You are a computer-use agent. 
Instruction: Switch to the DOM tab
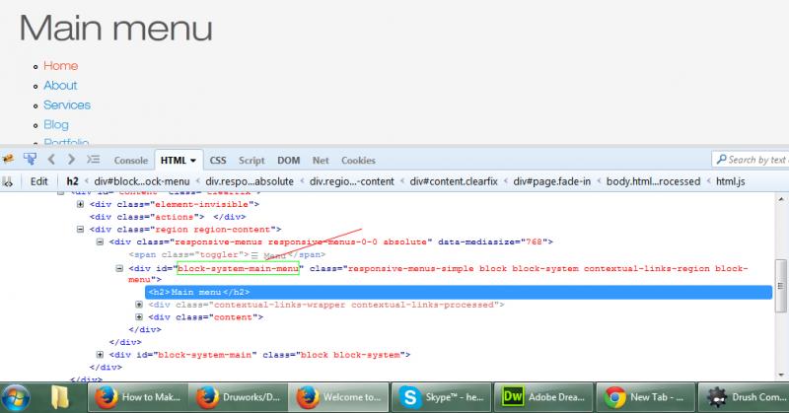pyautogui.click(x=288, y=161)
